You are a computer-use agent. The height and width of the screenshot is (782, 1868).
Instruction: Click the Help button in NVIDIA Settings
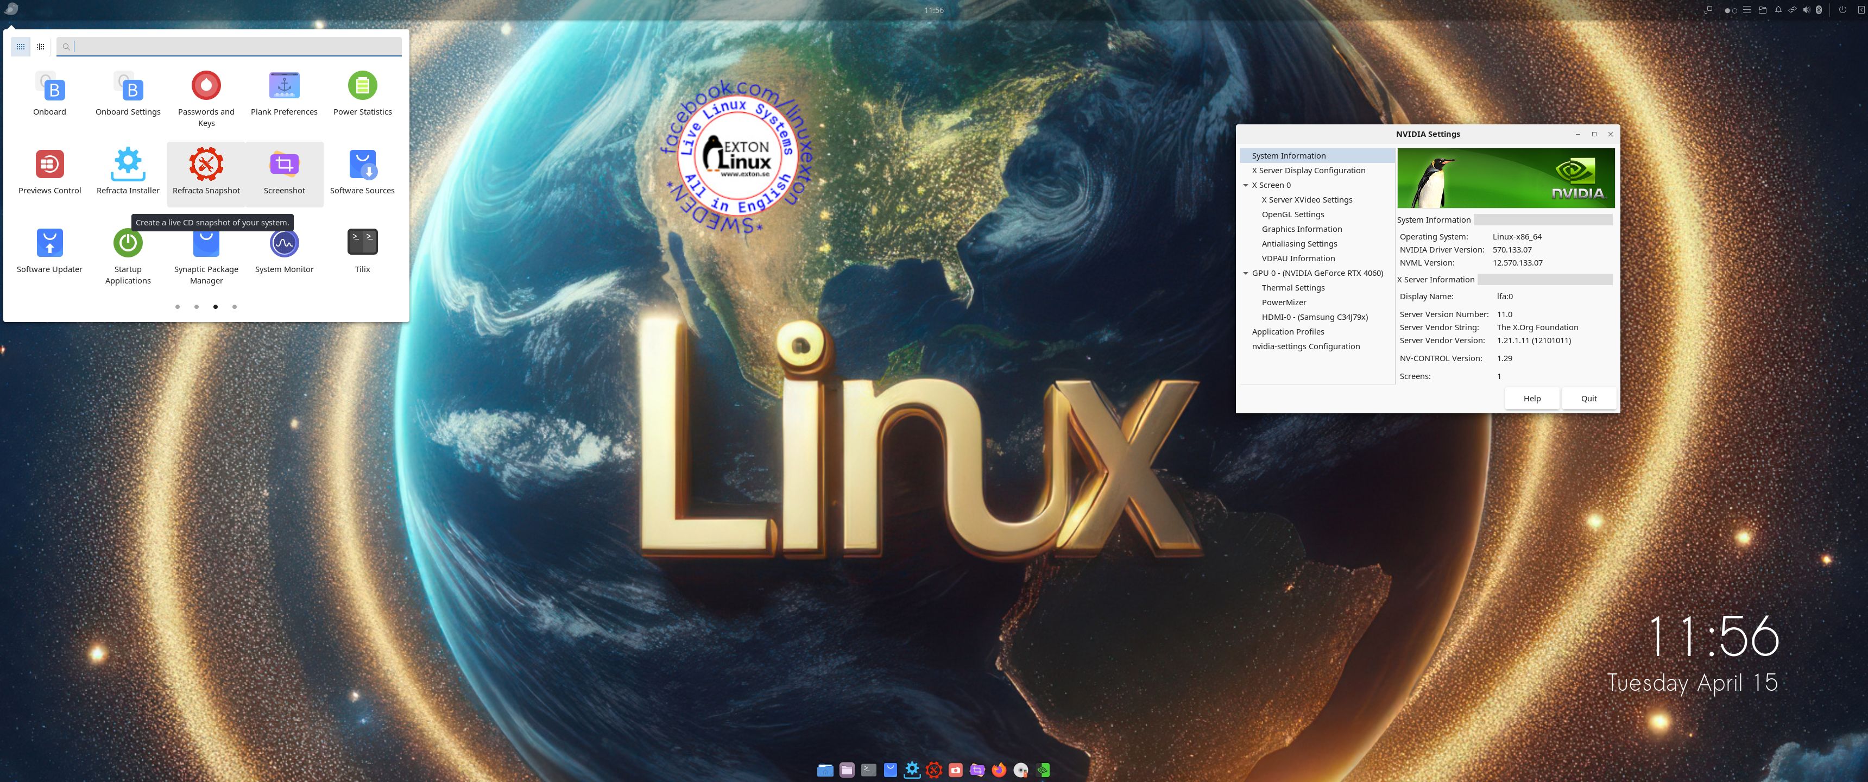pos(1531,398)
